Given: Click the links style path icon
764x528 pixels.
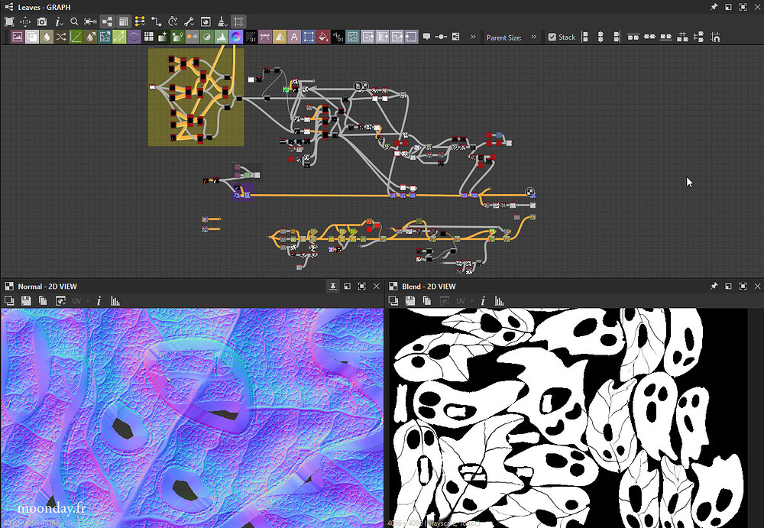Looking at the screenshot, I should [x=156, y=21].
